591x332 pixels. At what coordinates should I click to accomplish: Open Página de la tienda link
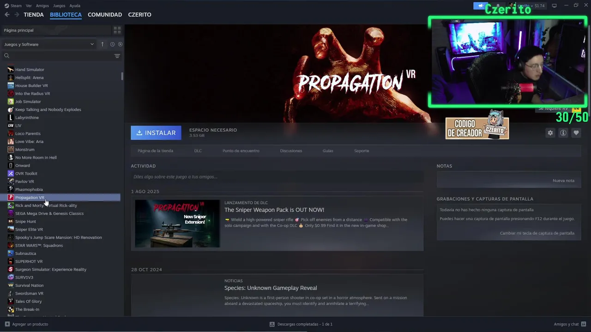[x=155, y=151]
